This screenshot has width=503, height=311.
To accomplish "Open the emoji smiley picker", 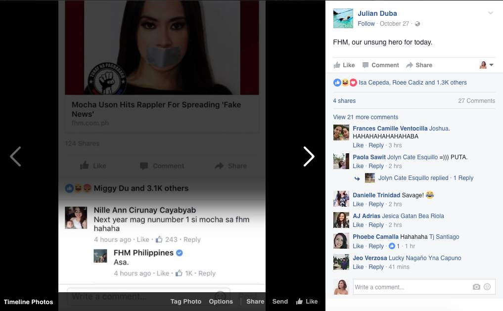I will tap(487, 287).
